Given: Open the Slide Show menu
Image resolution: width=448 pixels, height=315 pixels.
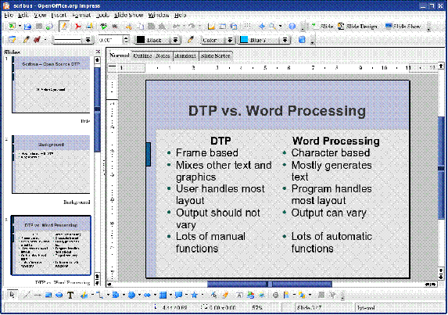Looking at the screenshot, I should (128, 15).
